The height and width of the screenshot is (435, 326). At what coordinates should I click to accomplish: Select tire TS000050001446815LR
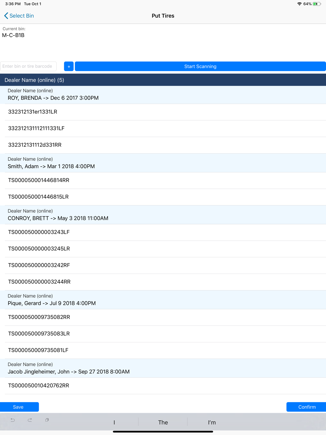coord(163,197)
